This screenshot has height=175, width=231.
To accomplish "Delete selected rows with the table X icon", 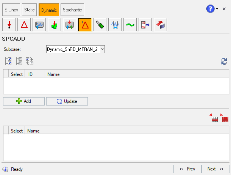I will (213, 118).
